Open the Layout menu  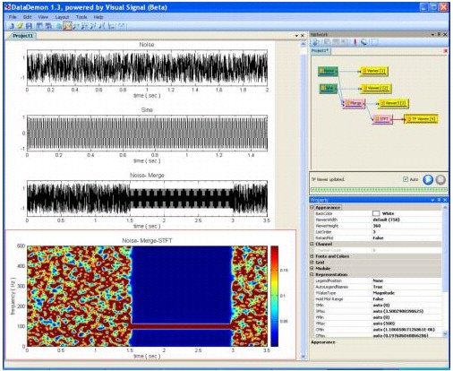[x=62, y=17]
